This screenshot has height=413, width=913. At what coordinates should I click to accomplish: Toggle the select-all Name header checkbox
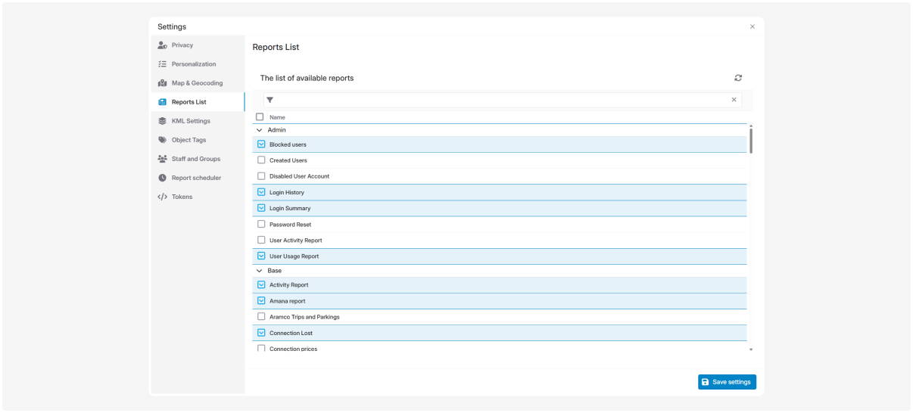tap(260, 117)
